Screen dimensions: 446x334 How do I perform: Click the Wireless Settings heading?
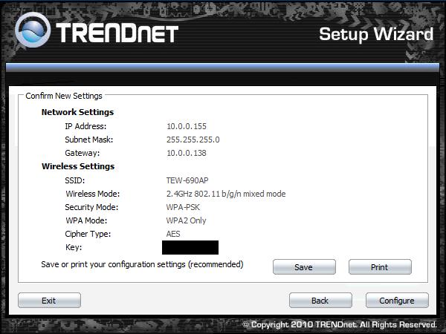(x=78, y=166)
